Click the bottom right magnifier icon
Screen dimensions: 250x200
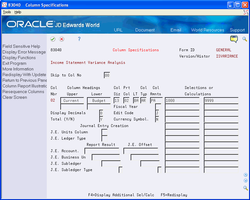pyautogui.click(x=246, y=188)
